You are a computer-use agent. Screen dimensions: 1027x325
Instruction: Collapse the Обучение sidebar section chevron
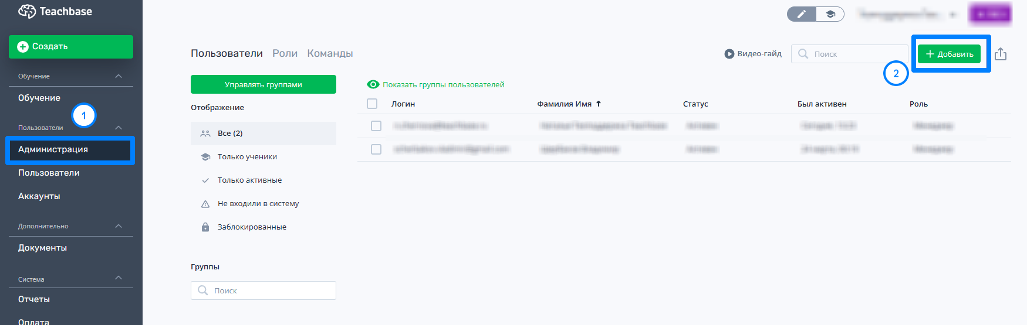(119, 76)
